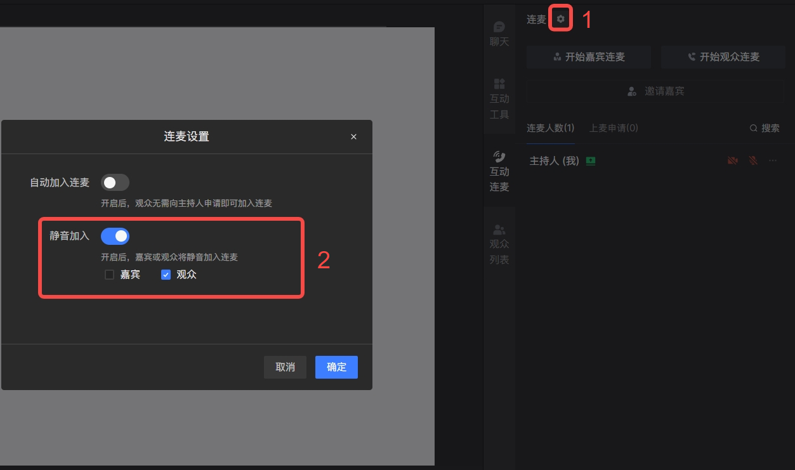Uncheck the 观众 checkbox
Image resolution: width=795 pixels, height=470 pixels.
[166, 275]
